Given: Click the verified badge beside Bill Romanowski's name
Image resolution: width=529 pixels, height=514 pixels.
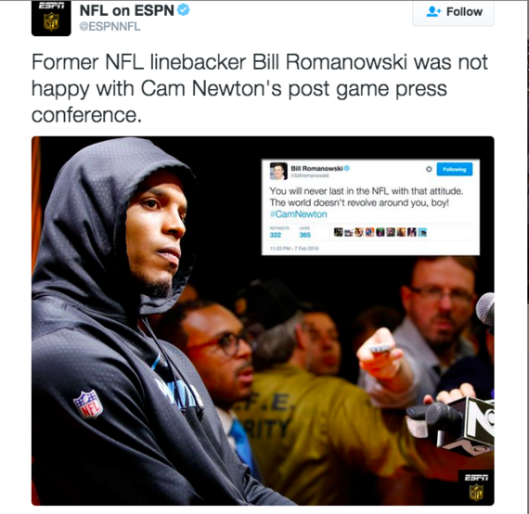Looking at the screenshot, I should [347, 168].
